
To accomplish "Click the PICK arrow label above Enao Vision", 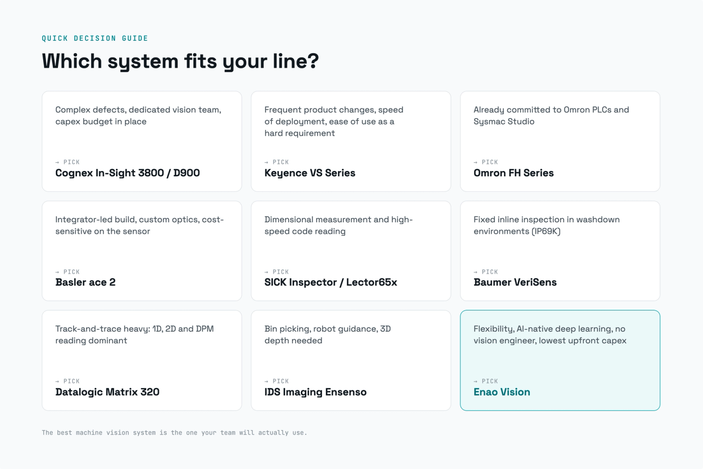I will (x=486, y=382).
